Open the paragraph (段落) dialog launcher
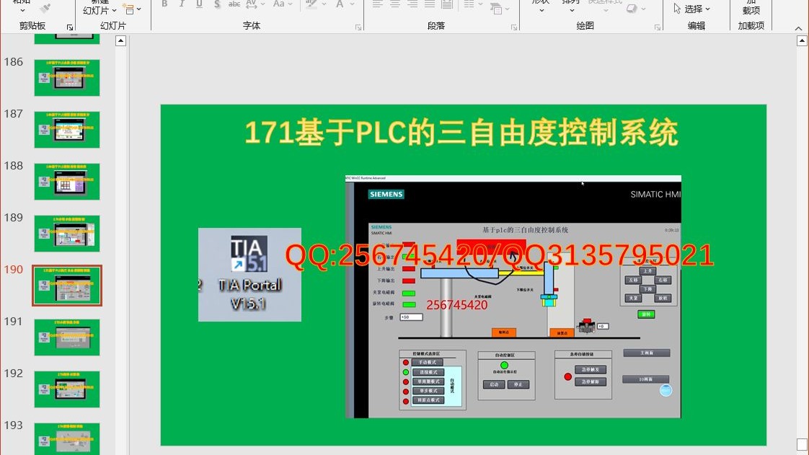The width and height of the screenshot is (809, 455). (x=514, y=27)
